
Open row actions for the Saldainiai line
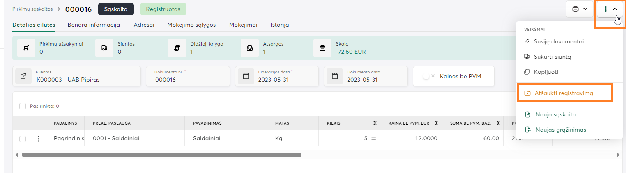click(39, 139)
